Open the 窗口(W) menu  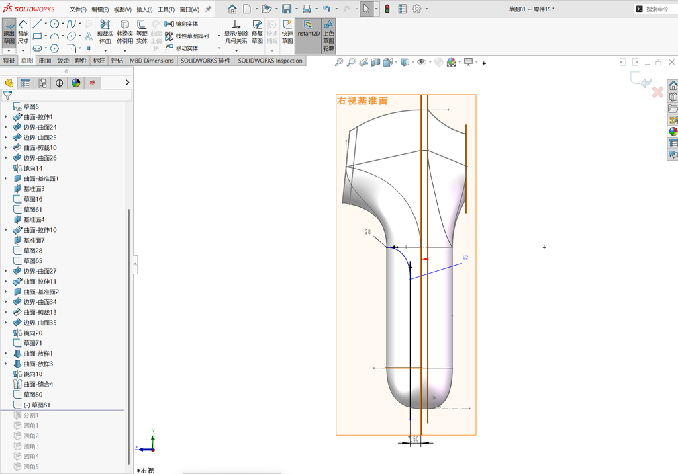(189, 9)
